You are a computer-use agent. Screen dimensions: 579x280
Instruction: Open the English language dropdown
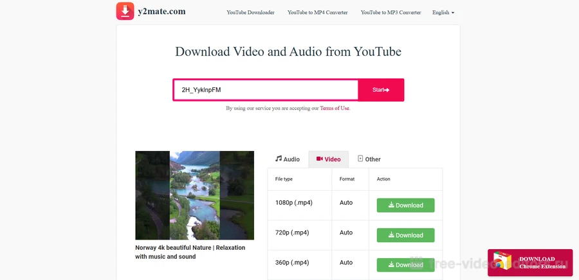click(x=443, y=12)
